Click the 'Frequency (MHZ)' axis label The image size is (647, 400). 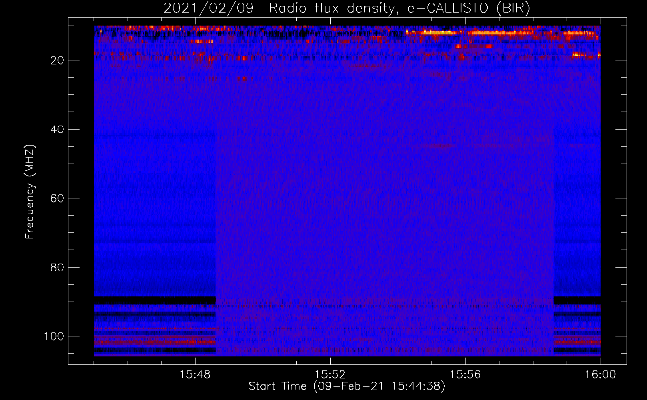pyautogui.click(x=30, y=192)
